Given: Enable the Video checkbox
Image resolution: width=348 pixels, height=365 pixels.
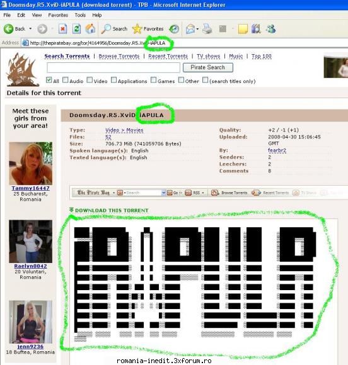Looking at the screenshot, I should click(90, 80).
